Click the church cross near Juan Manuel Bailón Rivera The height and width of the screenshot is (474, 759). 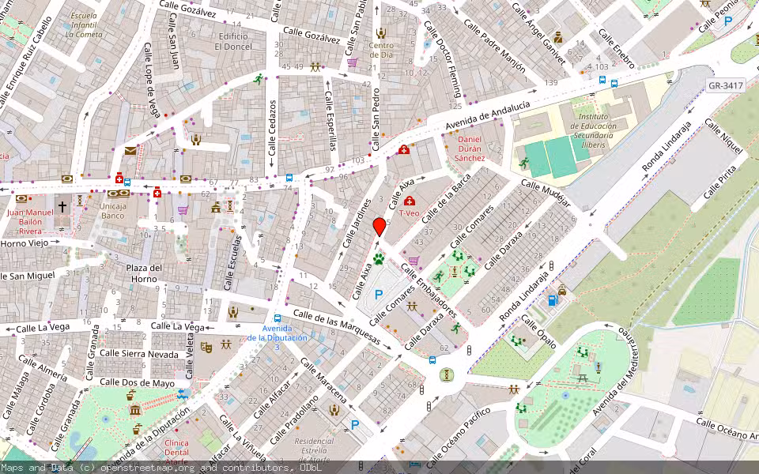tap(62, 207)
